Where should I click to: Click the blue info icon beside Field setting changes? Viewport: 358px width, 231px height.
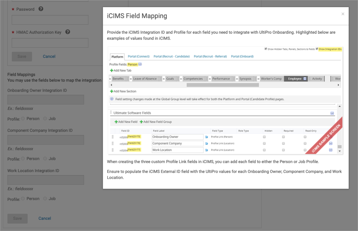tap(112, 99)
